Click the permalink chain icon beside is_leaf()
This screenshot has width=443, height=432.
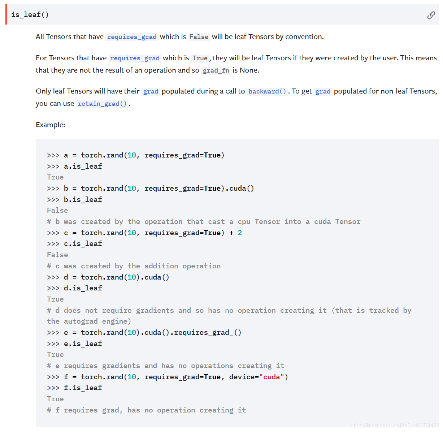point(431,15)
